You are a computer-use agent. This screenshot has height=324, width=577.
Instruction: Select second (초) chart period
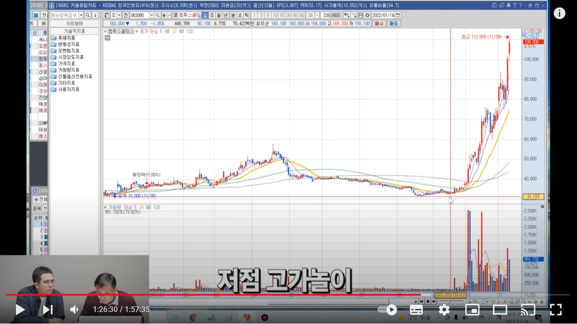click(x=240, y=15)
